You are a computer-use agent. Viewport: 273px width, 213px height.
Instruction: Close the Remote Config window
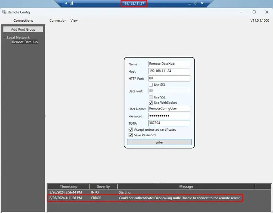pyautogui.click(x=267, y=12)
